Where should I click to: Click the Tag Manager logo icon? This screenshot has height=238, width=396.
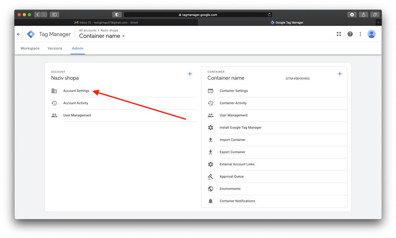31,34
